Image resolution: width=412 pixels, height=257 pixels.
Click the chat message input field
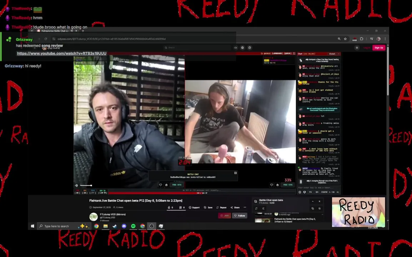318,188
